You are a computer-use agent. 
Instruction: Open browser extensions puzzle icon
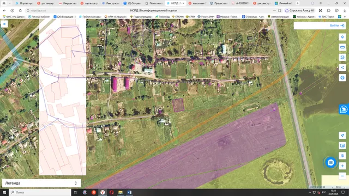328,10
